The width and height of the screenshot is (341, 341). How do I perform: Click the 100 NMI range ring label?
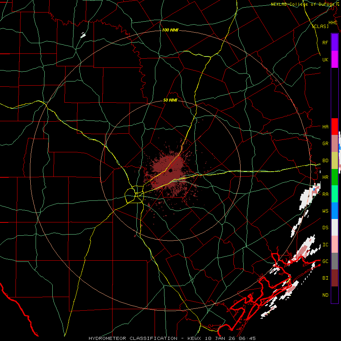coord(170,30)
